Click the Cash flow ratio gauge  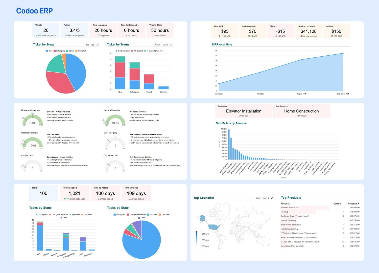pos(115,166)
